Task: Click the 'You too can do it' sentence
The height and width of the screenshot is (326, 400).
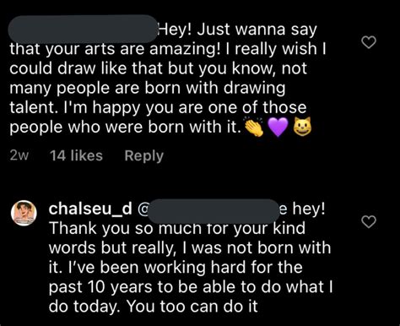Action: [192, 307]
